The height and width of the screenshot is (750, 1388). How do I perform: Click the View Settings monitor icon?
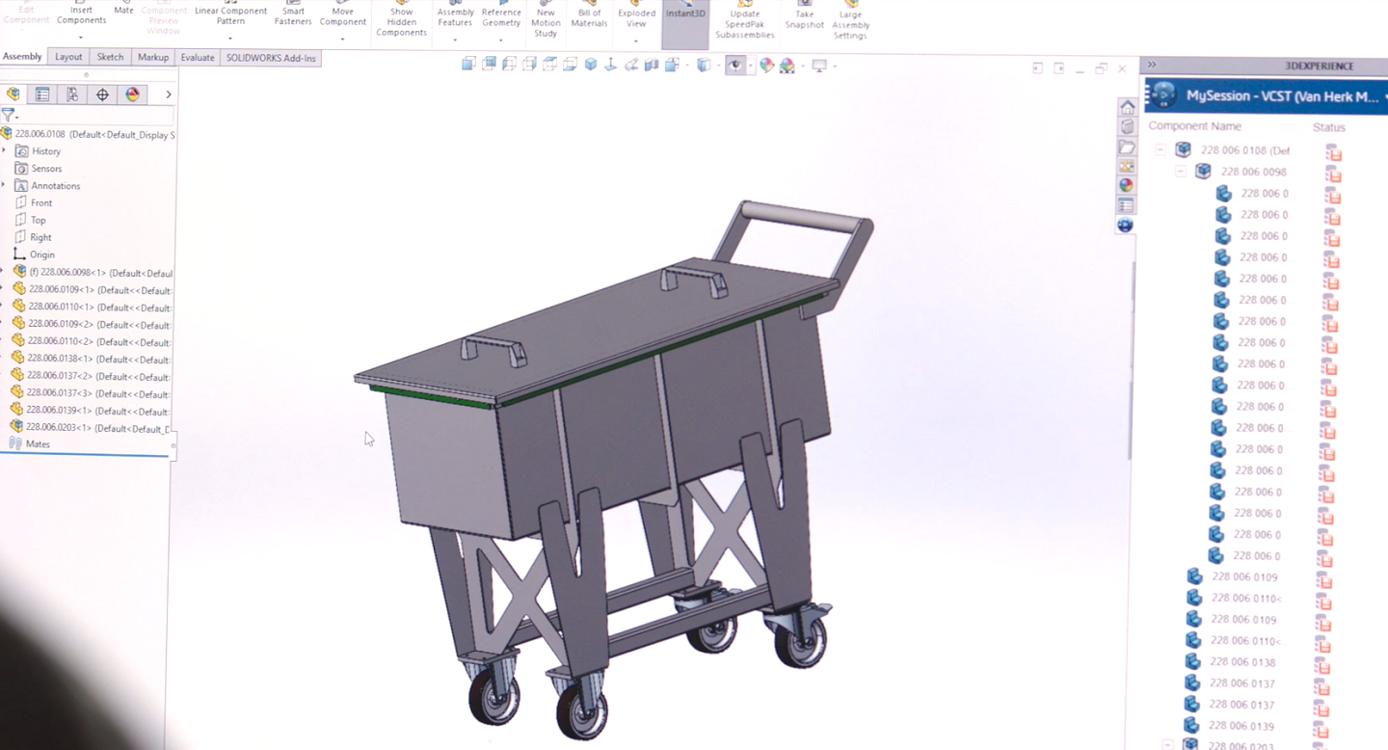[819, 66]
